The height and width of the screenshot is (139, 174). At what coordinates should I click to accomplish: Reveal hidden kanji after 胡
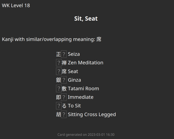point(64,114)
